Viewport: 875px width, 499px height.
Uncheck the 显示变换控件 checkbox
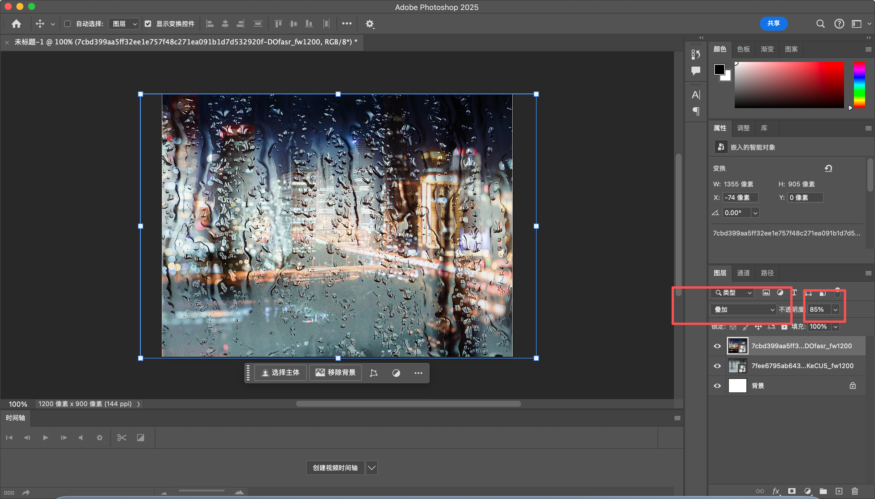tap(148, 24)
